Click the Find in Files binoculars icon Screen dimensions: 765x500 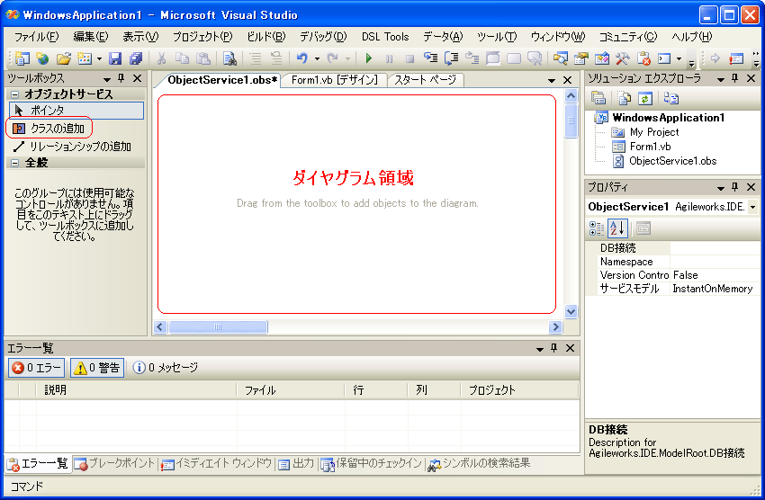229,58
